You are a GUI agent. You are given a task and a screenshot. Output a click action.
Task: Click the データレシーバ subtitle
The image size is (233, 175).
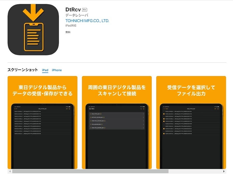pos(77,15)
